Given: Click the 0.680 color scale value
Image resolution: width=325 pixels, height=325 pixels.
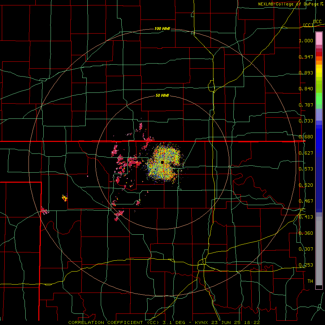Looking at the screenshot, I should (306, 137).
